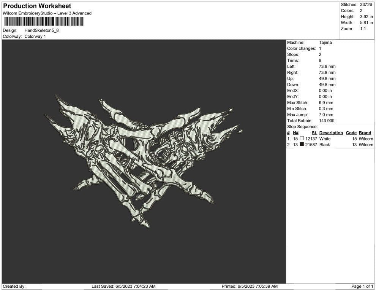This screenshot has height=290, width=376.
Task: Click the Brand column header
Action: (x=365, y=133)
